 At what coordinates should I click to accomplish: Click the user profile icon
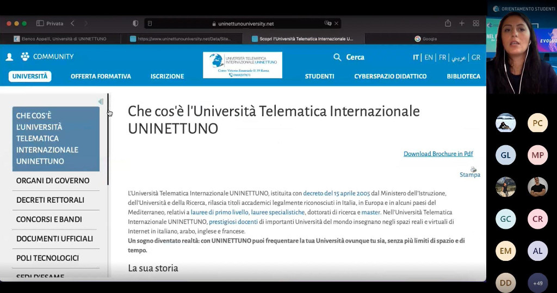point(9,57)
